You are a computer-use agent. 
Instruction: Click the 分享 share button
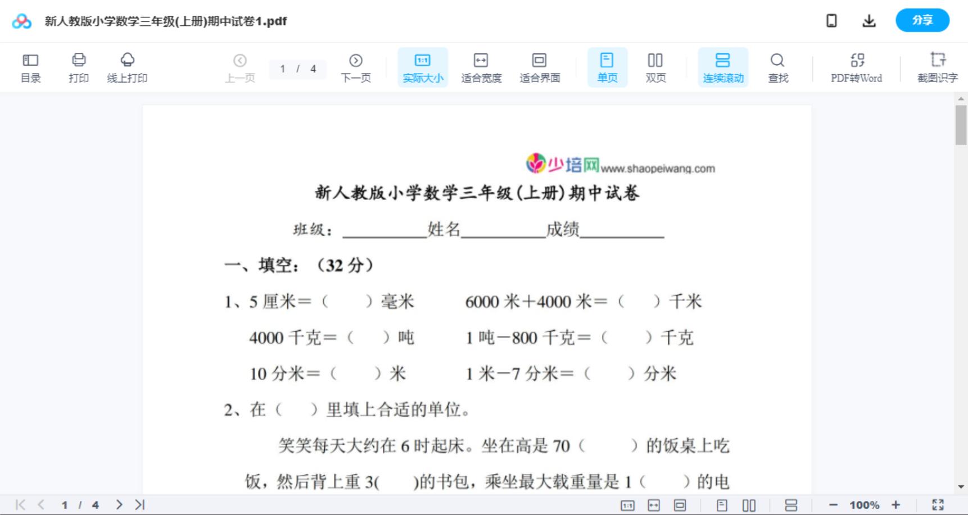[922, 20]
